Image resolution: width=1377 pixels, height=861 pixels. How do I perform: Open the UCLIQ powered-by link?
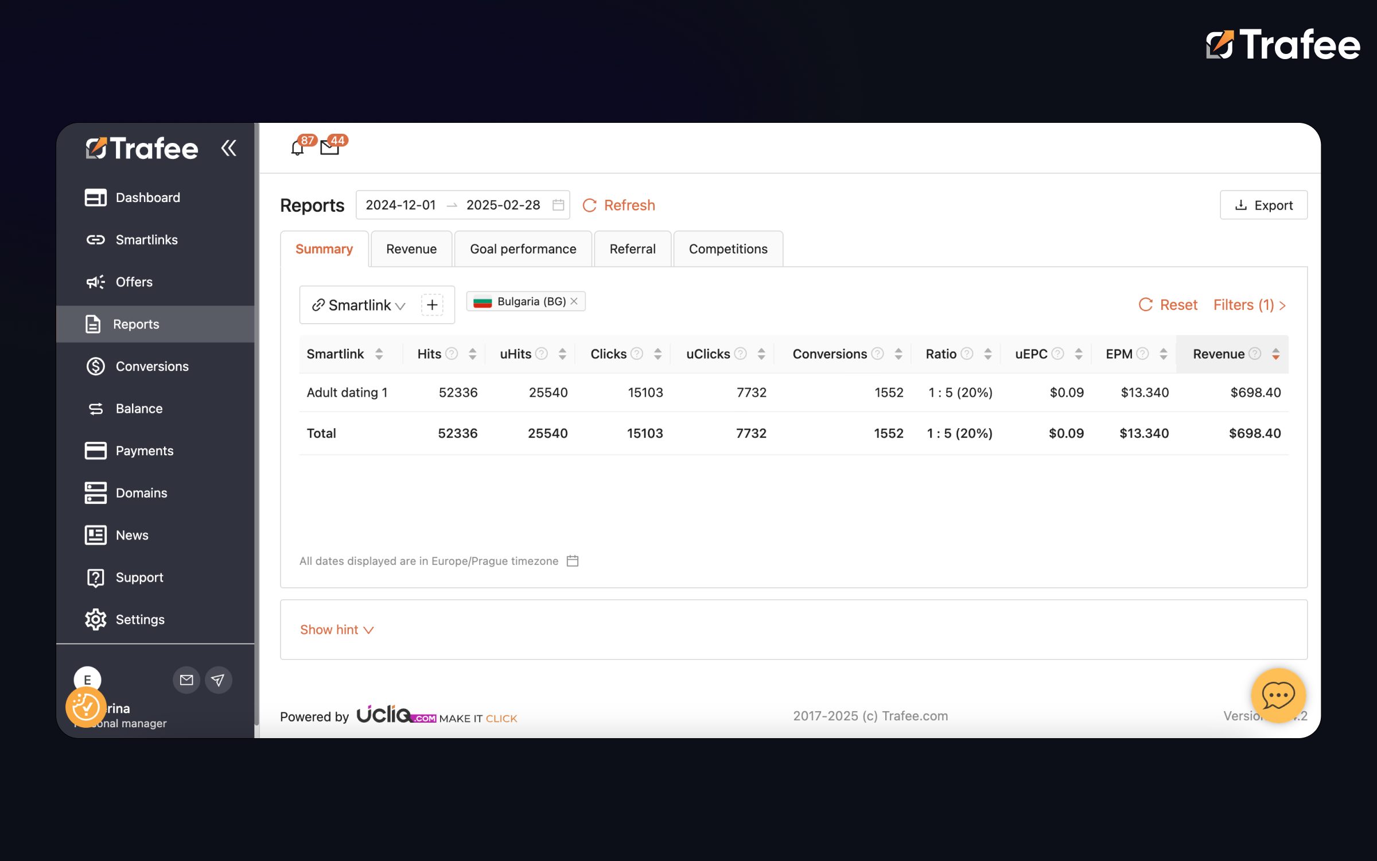[436, 715]
